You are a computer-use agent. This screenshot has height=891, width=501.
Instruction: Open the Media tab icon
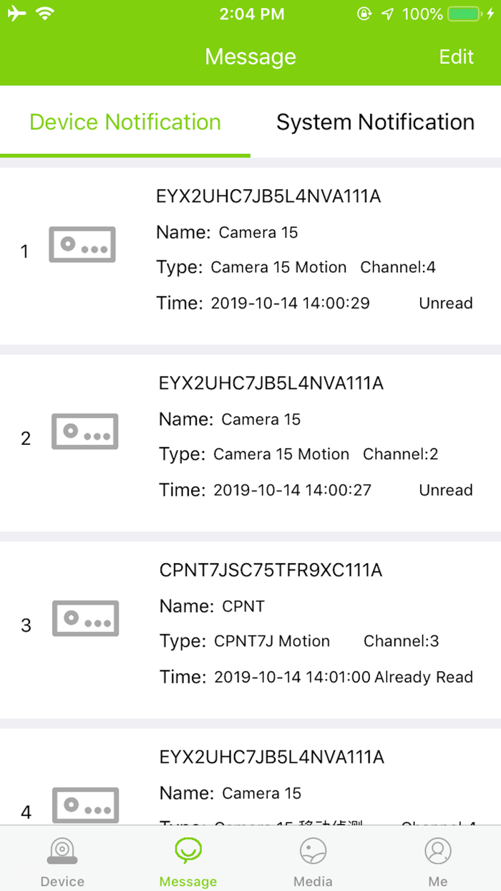[313, 852]
